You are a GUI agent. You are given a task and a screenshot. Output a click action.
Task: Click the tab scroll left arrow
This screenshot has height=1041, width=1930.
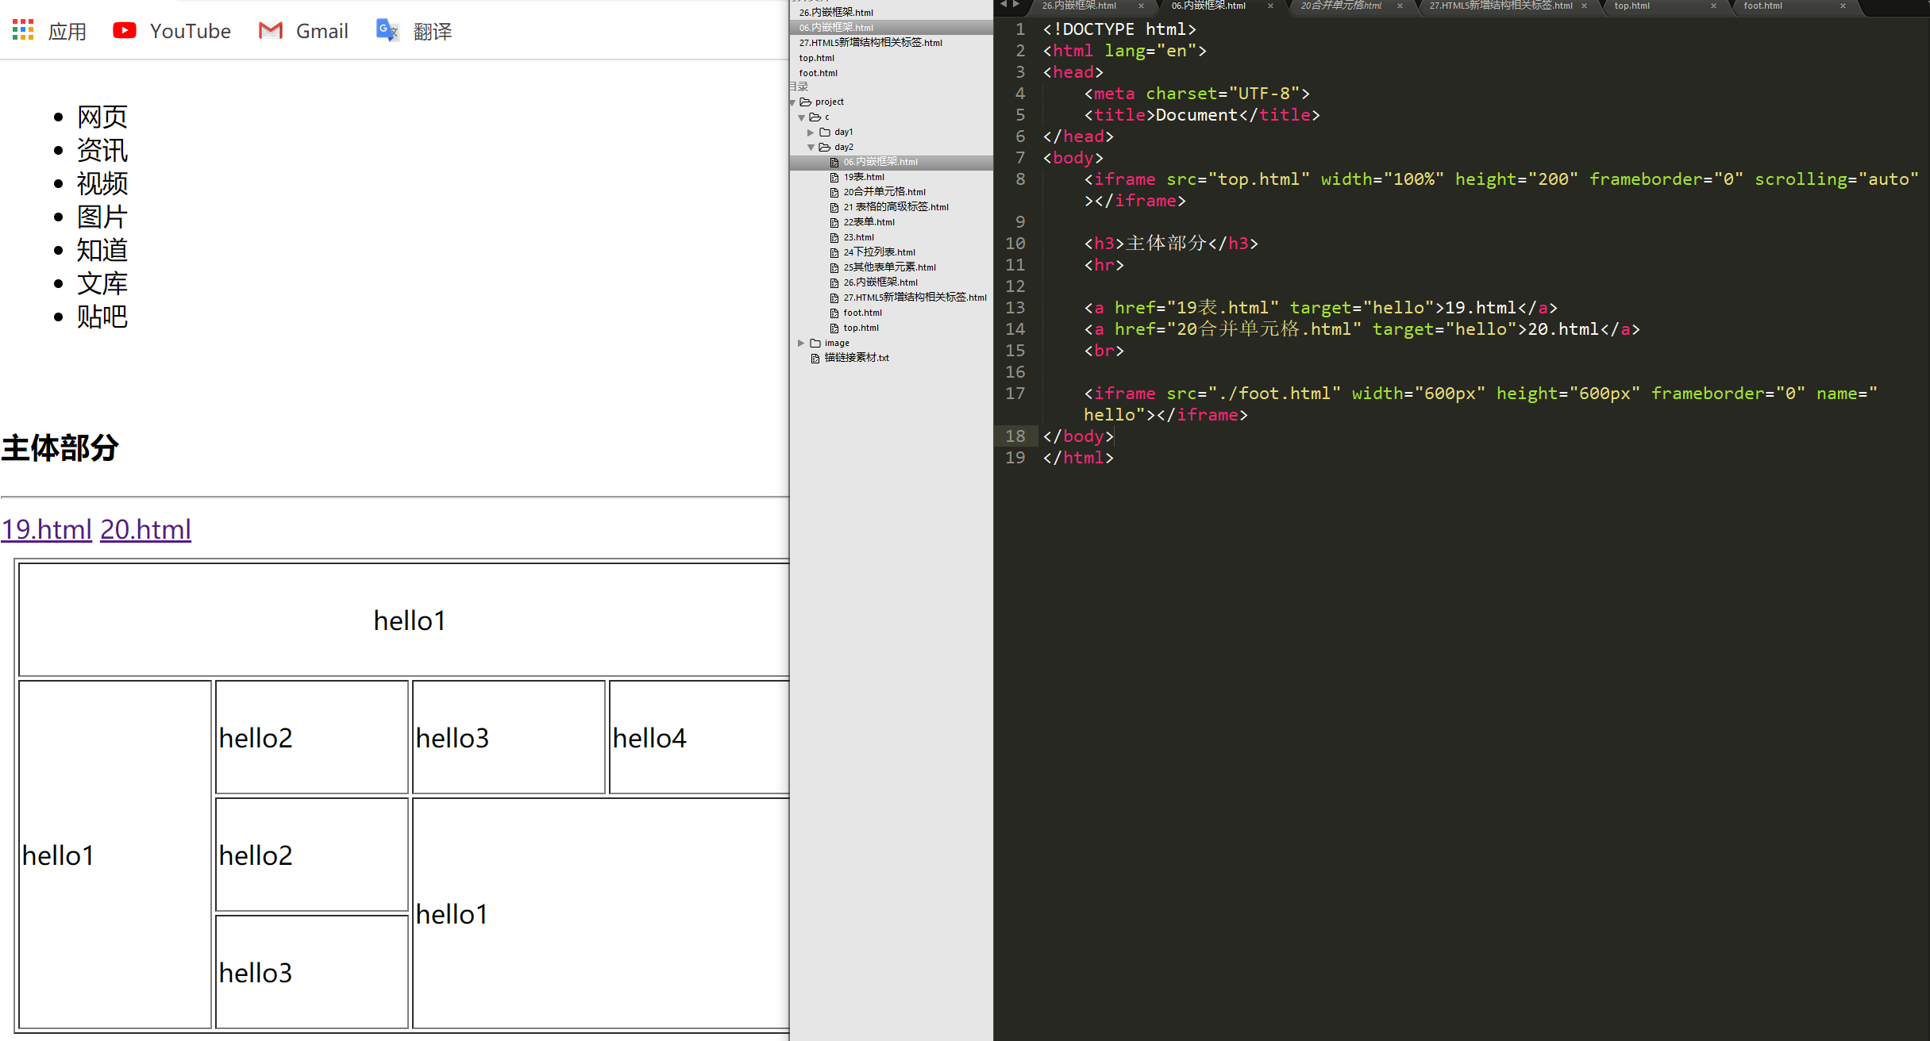[x=1004, y=5]
